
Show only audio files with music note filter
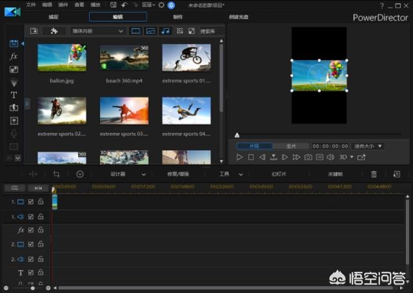click(x=165, y=31)
